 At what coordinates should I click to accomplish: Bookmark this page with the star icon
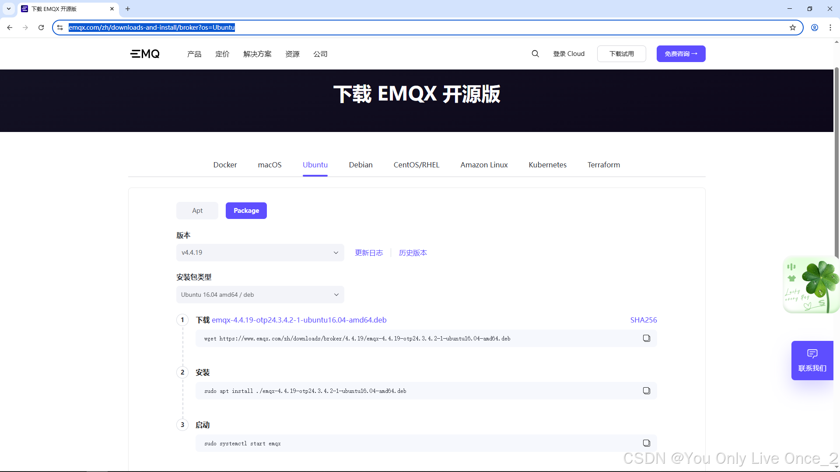click(792, 28)
